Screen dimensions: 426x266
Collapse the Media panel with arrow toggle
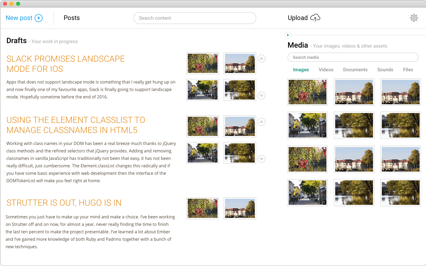[x=288, y=35]
